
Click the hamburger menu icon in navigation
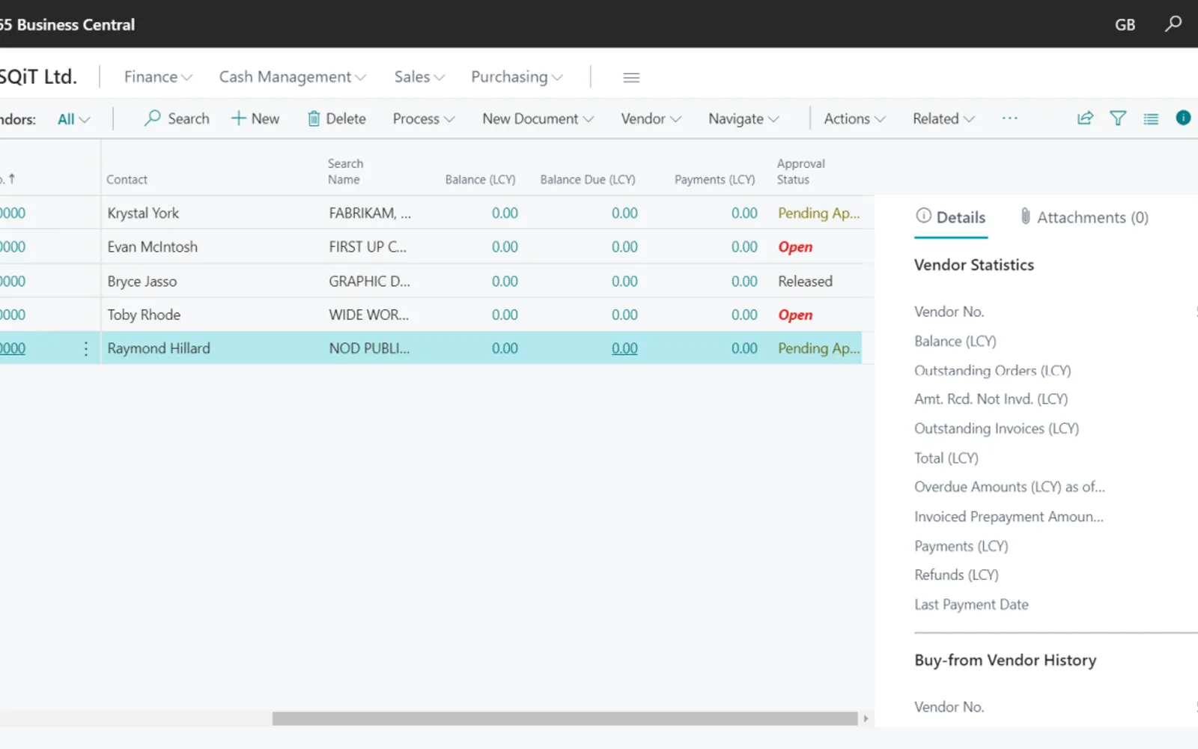[x=631, y=77]
